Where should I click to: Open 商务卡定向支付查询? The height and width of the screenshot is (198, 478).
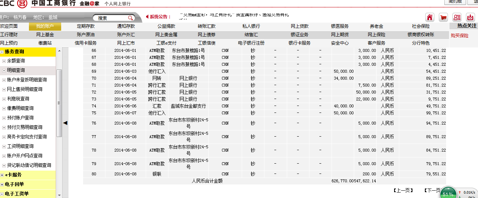pyautogui.click(x=27, y=137)
